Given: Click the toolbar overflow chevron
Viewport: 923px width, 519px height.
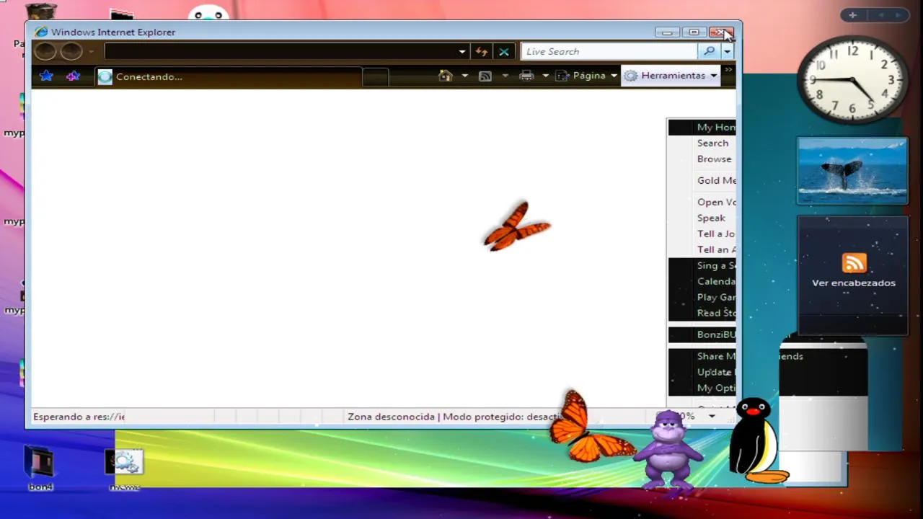Looking at the screenshot, I should pyautogui.click(x=728, y=71).
